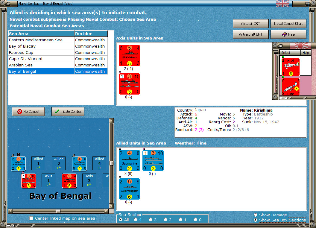Viewport: 316px width, 228px height.
Task: Click map vertical scrollbar up arrow
Action: click(x=111, y=121)
